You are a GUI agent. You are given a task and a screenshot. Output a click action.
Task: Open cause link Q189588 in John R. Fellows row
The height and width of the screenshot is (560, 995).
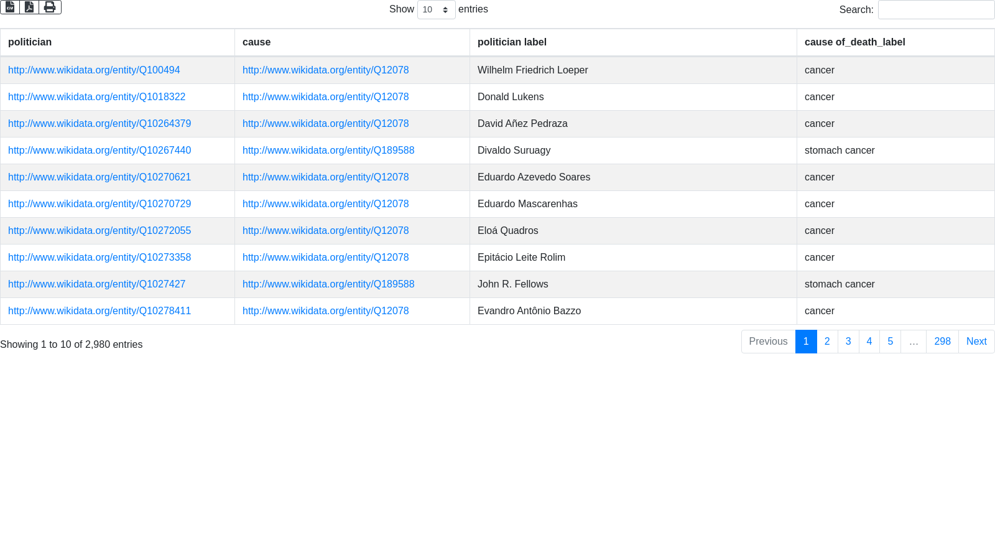coord(328,284)
